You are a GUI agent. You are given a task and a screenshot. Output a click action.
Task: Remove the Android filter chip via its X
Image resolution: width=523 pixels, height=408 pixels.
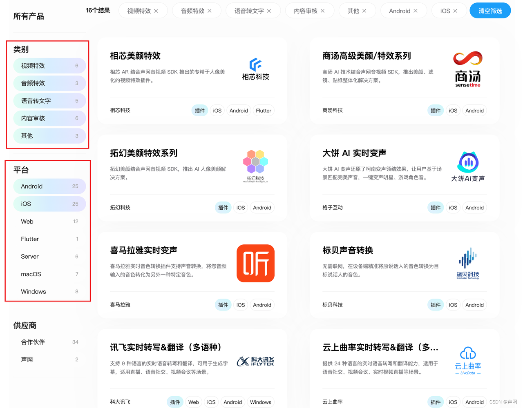click(416, 11)
